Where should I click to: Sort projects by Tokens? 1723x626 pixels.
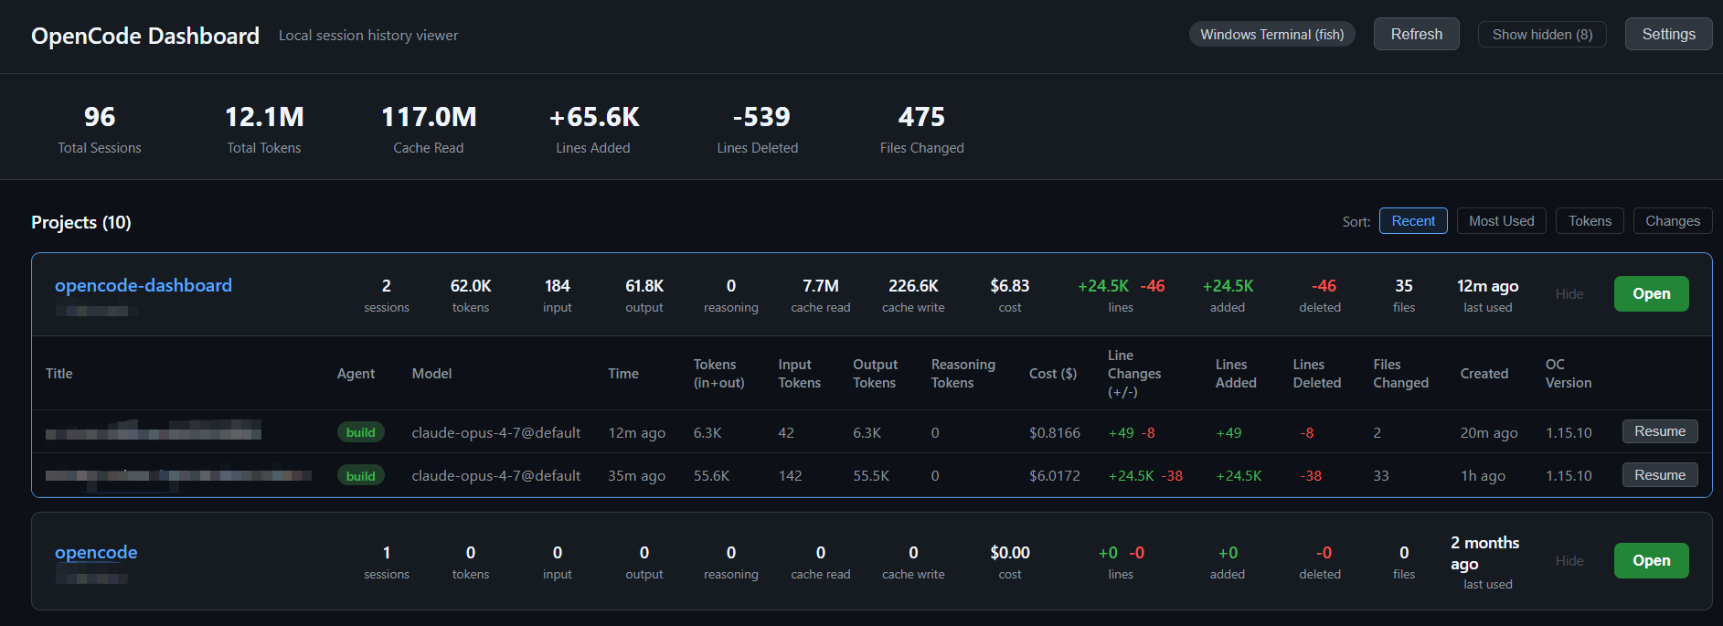(1590, 221)
